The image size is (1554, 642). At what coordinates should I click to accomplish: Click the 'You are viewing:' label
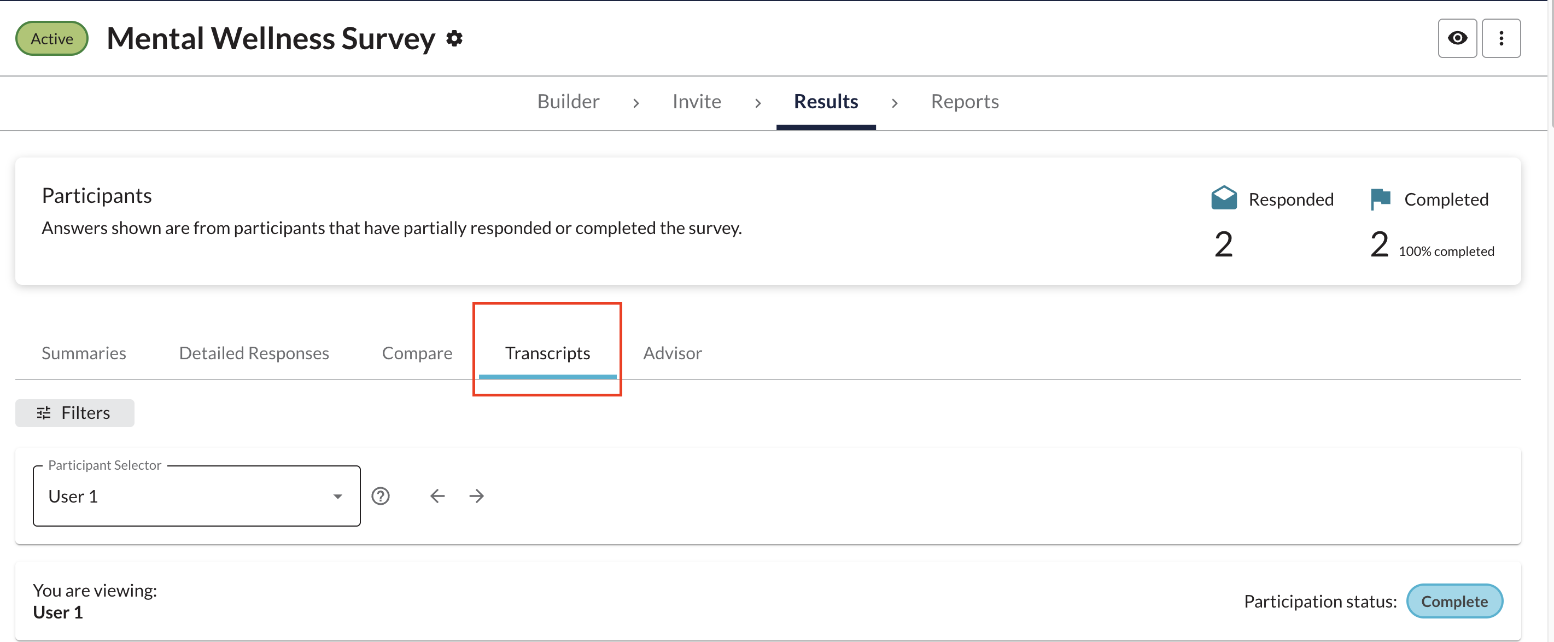click(x=95, y=590)
